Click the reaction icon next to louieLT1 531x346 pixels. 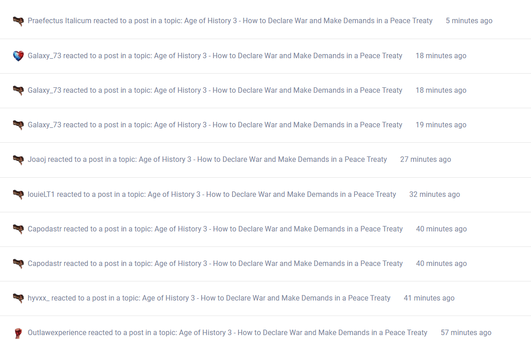point(18,194)
